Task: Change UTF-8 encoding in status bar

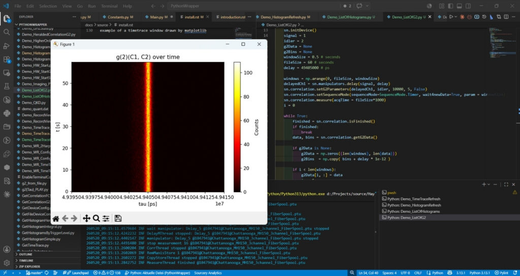Action: click(405, 272)
